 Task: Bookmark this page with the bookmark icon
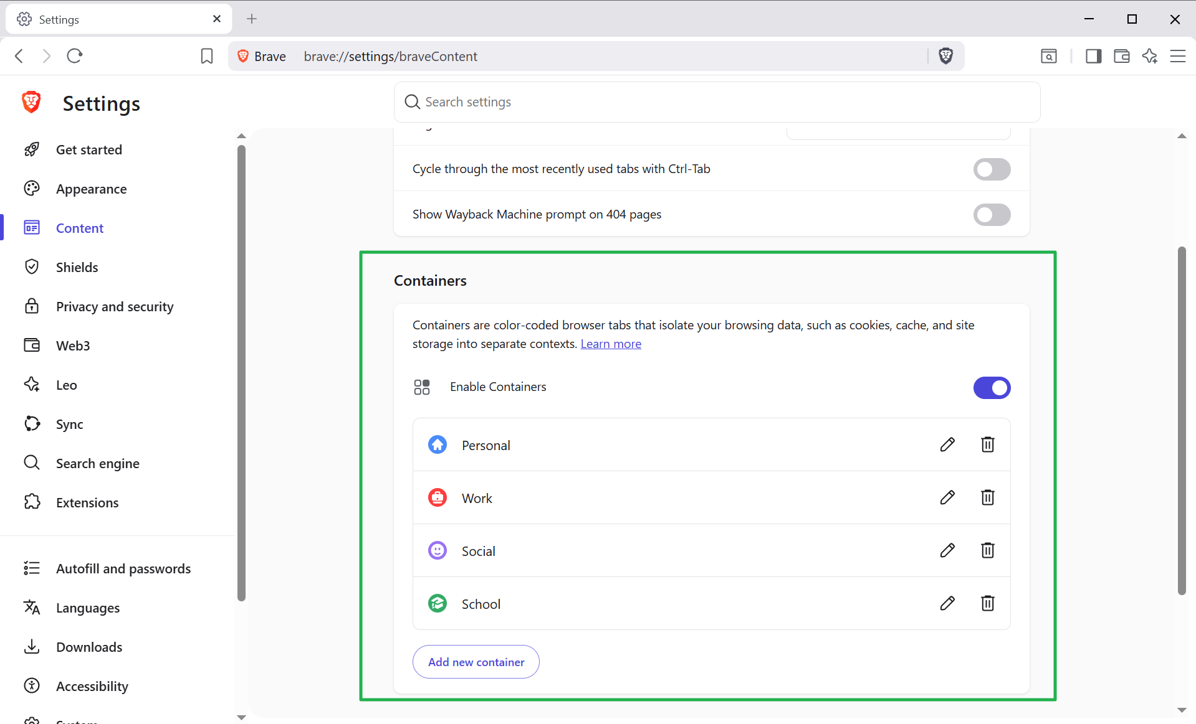(207, 56)
